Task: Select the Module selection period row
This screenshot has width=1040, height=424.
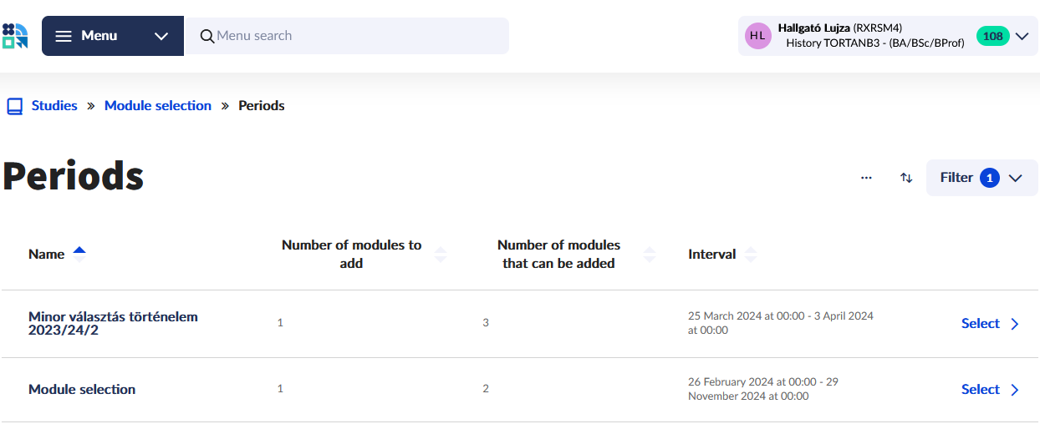Action: [990, 390]
